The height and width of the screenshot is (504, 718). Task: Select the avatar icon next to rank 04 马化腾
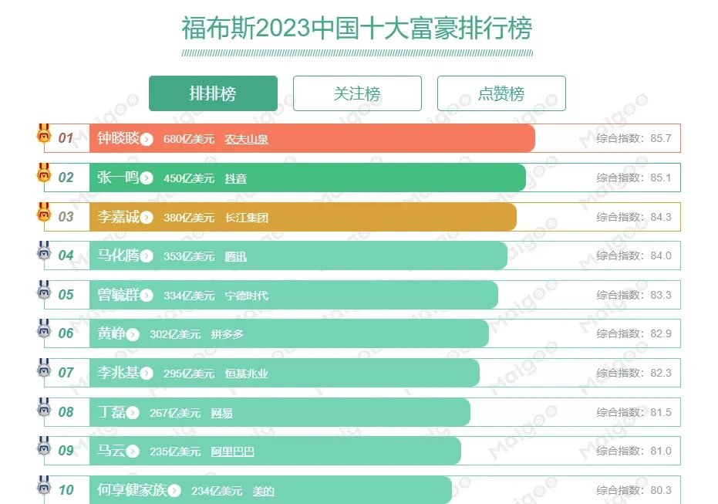click(44, 253)
